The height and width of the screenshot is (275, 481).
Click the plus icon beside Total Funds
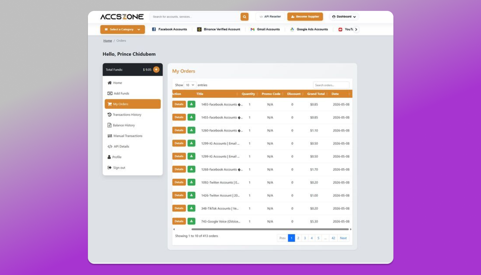156,69
